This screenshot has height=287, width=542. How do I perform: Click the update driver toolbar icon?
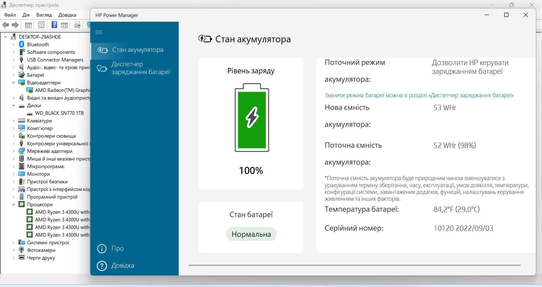pyautogui.click(x=77, y=25)
